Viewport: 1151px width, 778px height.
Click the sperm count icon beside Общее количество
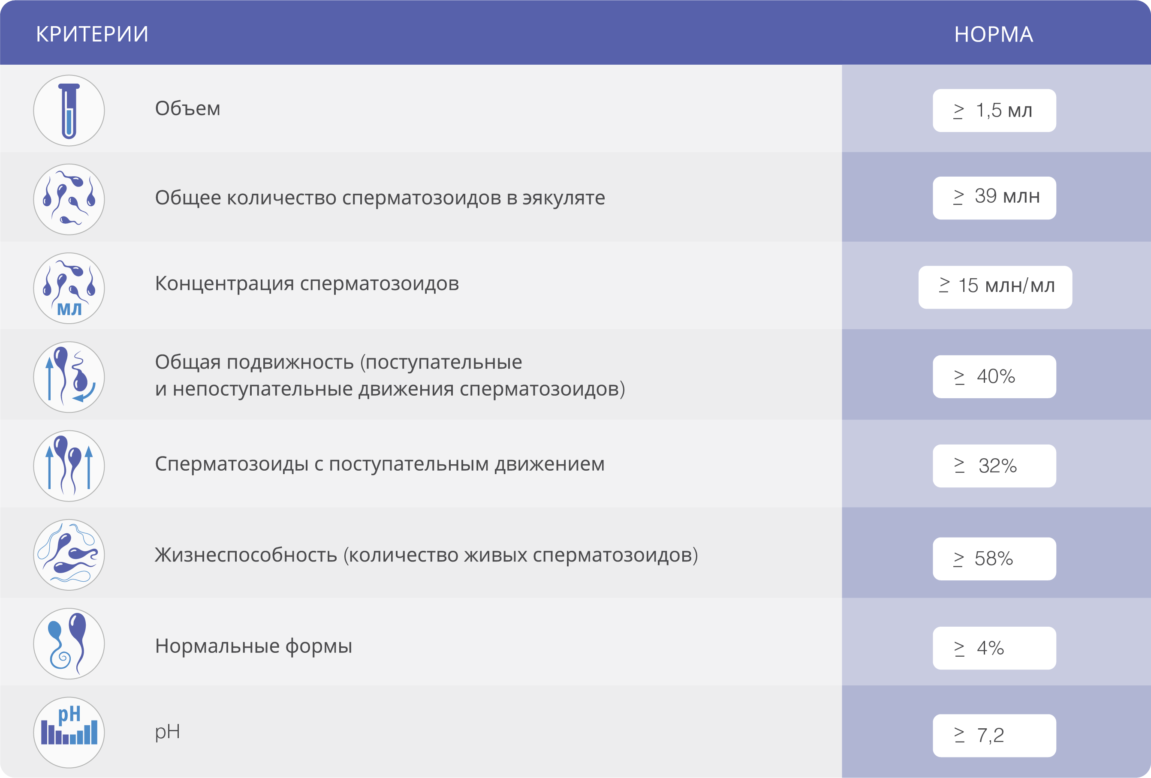pyautogui.click(x=69, y=199)
